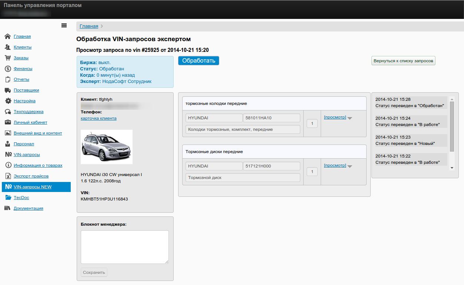This screenshot has height=285, width=464.
Task: Click the info icon for Информация о товарах
Action: [7, 165]
